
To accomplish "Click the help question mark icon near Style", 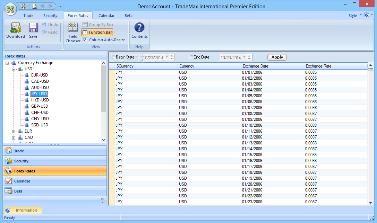I will pos(367,15).
